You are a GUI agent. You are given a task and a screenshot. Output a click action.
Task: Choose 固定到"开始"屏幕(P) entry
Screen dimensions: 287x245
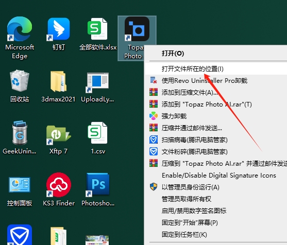(216, 222)
